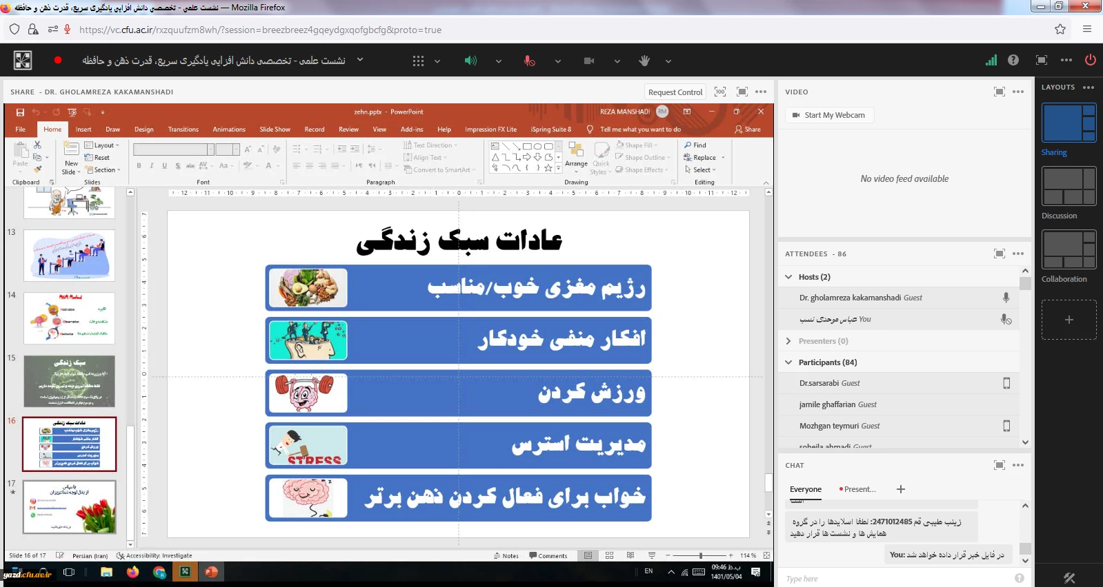Expand the Presenters (0) group
Image resolution: width=1103 pixels, height=587 pixels.
788,341
